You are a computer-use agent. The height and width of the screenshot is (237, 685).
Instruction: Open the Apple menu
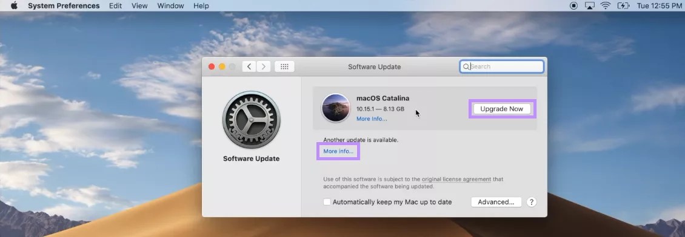pos(14,5)
